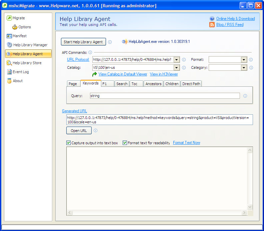Open the Direct Path tab
264x231 pixels.
click(191, 84)
